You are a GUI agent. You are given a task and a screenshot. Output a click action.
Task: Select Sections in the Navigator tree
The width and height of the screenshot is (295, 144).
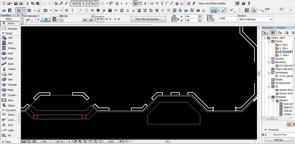point(279,59)
